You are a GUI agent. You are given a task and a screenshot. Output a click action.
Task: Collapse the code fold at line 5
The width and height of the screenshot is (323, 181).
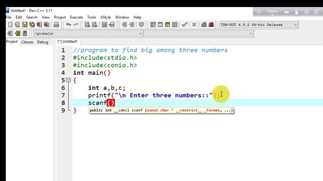69,80
